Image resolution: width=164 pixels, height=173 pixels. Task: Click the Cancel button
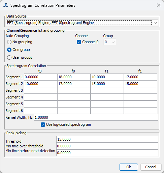pyautogui.click(x=151, y=167)
